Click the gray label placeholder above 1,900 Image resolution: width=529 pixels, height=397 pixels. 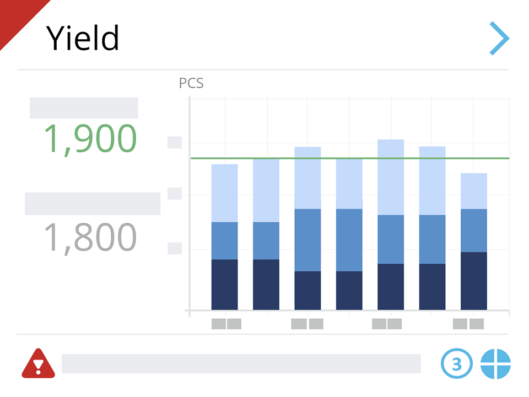(84, 108)
